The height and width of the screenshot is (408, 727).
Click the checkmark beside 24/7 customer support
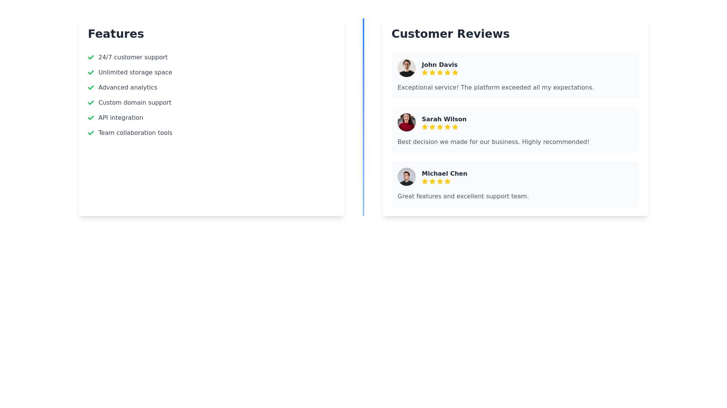pyautogui.click(x=91, y=57)
